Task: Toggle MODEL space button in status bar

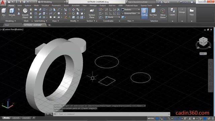Action: pyautogui.click(x=151, y=118)
